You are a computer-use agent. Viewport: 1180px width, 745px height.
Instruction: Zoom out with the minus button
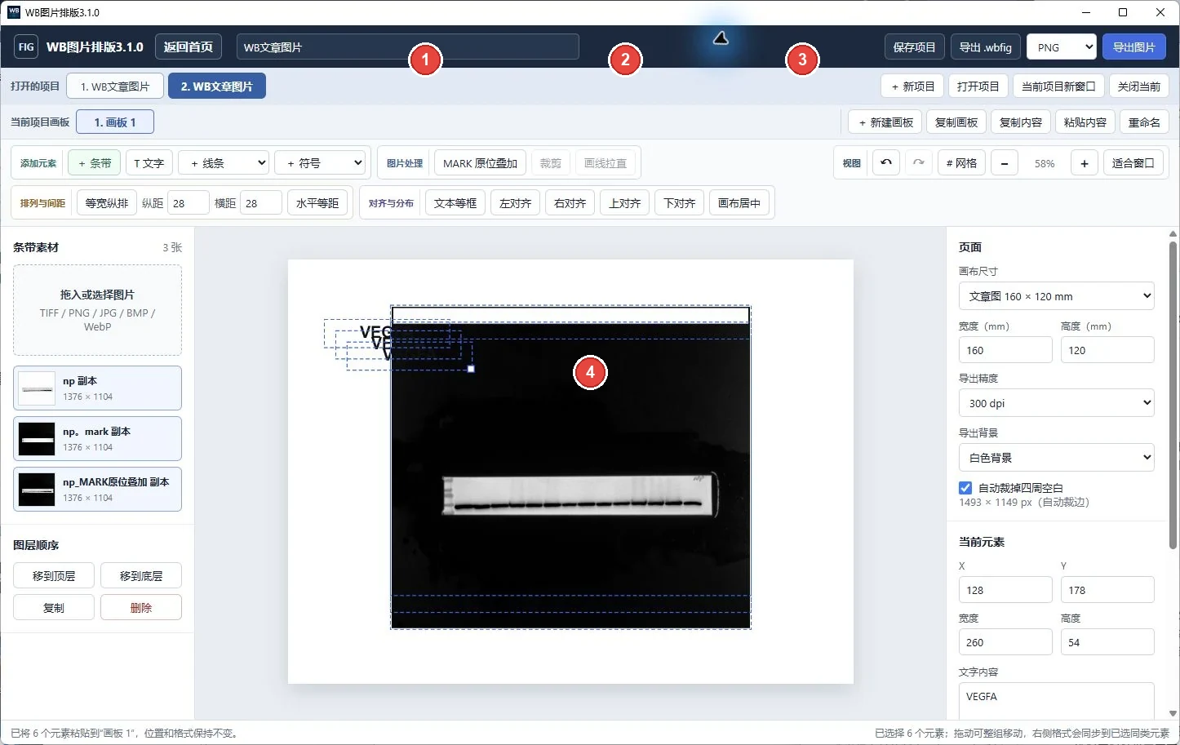pyautogui.click(x=1005, y=163)
